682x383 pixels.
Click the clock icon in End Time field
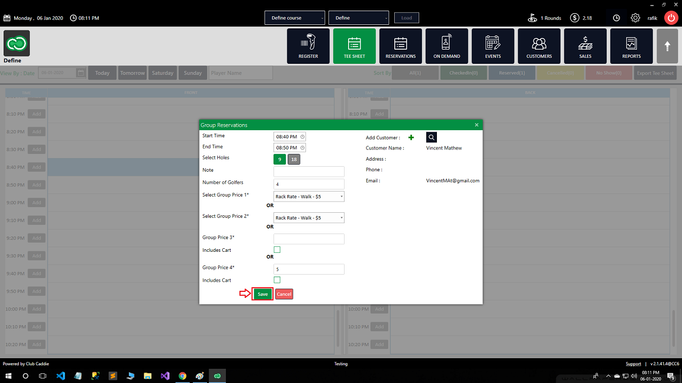[302, 147]
